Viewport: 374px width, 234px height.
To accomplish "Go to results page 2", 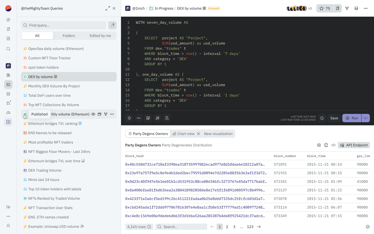I will 227,227.
